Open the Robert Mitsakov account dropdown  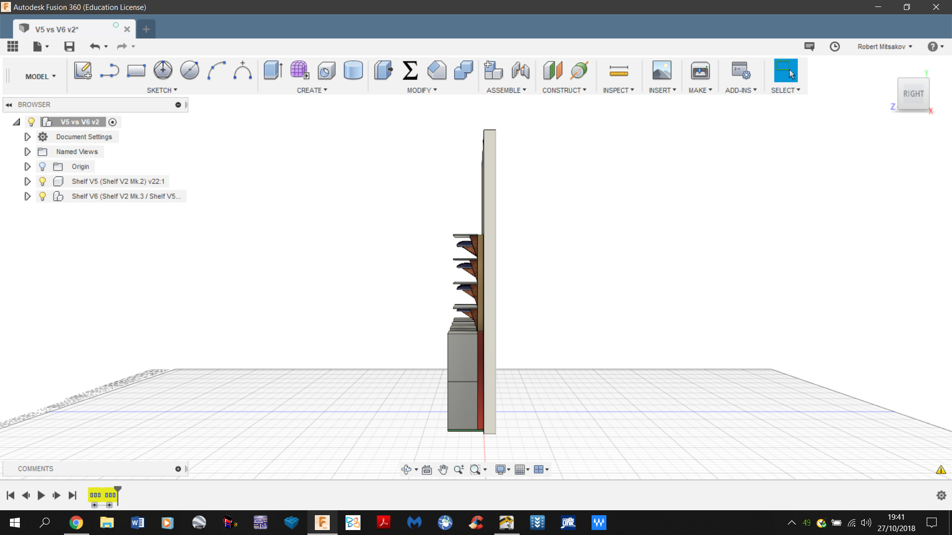(885, 47)
